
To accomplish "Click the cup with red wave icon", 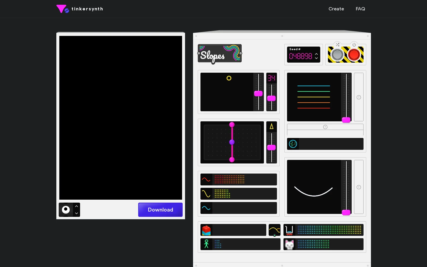I will [289, 230].
